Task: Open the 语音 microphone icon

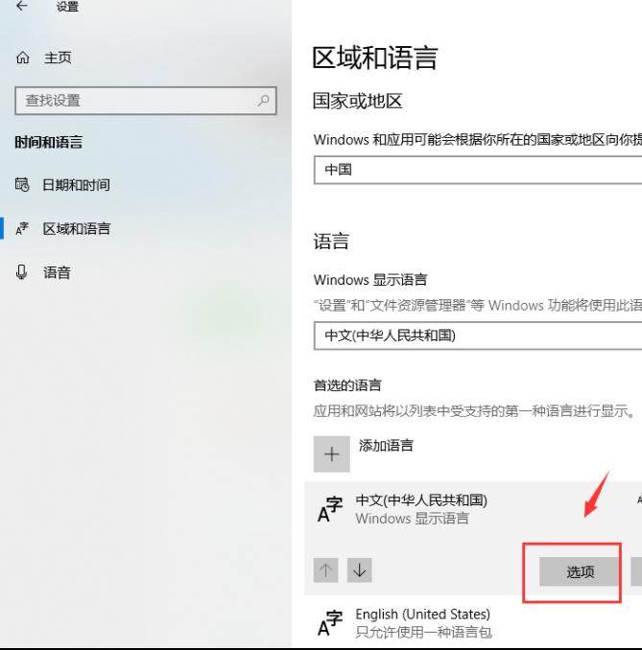Action: 21,272
